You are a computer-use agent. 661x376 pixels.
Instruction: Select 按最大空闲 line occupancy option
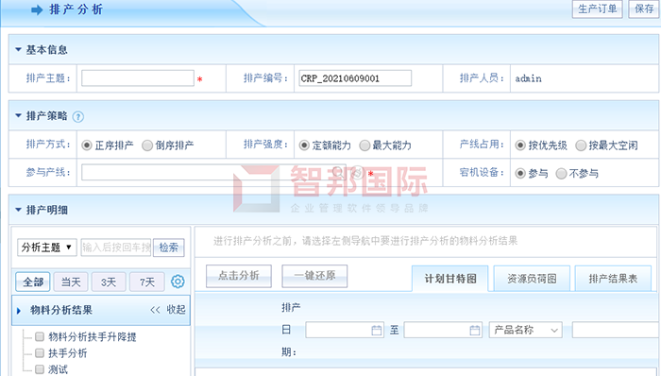581,145
